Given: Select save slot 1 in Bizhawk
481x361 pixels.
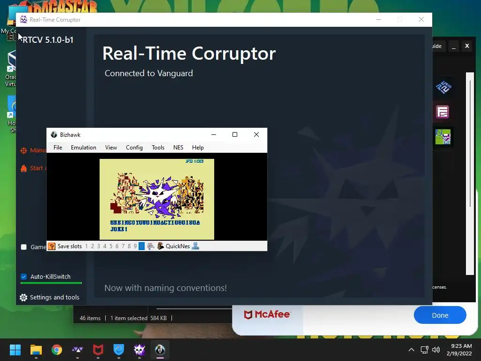Looking at the screenshot, I should pos(86,246).
